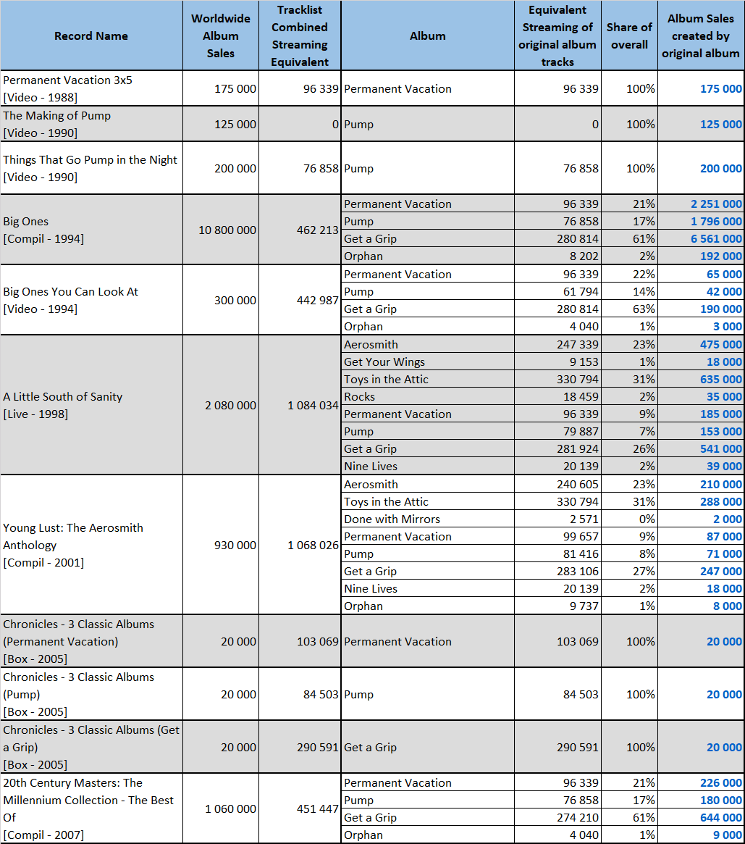Click the 247 339 Aerosmith streaming value

click(x=578, y=345)
